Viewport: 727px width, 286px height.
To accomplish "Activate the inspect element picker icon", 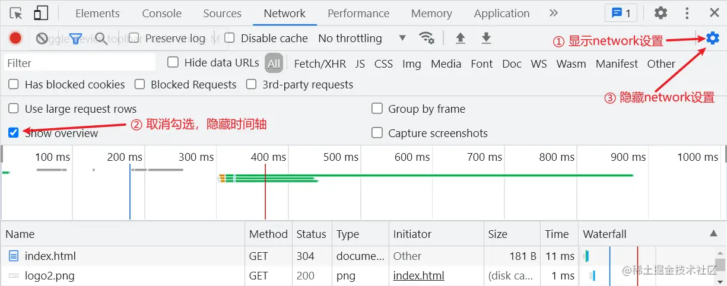I will (x=16, y=13).
